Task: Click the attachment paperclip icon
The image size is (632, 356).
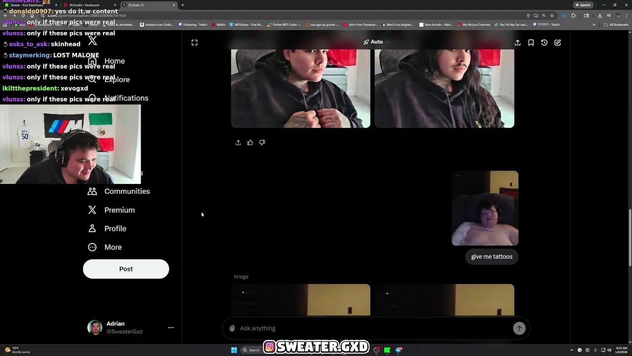Action: [x=232, y=328]
